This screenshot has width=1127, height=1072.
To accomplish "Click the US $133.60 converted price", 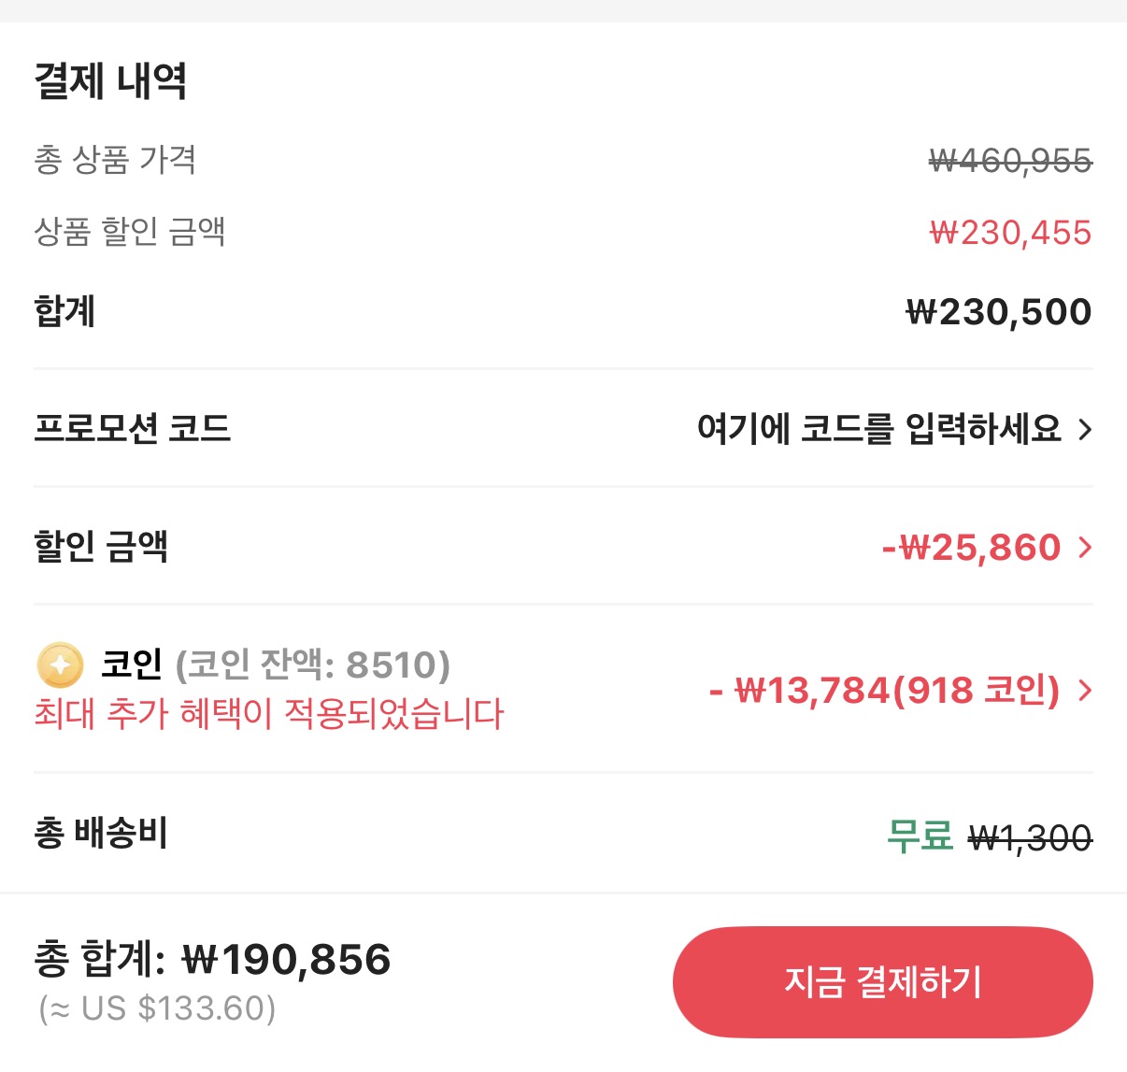I will coord(154,1010).
